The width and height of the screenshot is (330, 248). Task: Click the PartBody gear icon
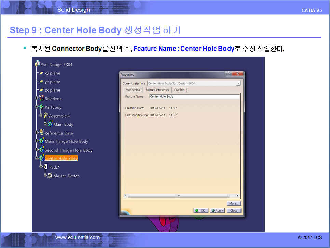(41, 107)
